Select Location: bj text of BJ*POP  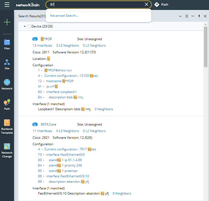pos(41,59)
